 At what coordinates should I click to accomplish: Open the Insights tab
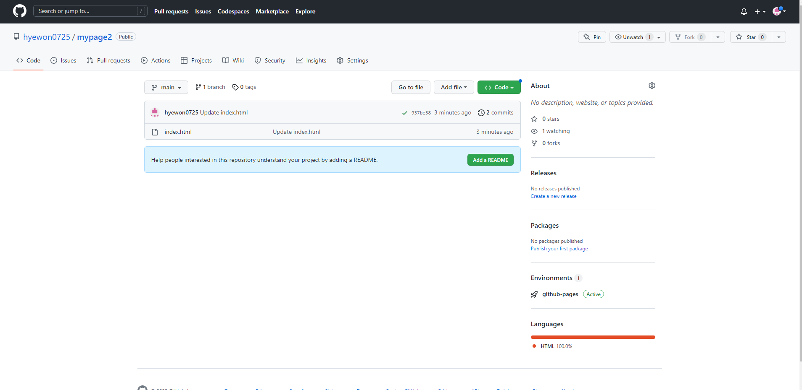pos(311,60)
